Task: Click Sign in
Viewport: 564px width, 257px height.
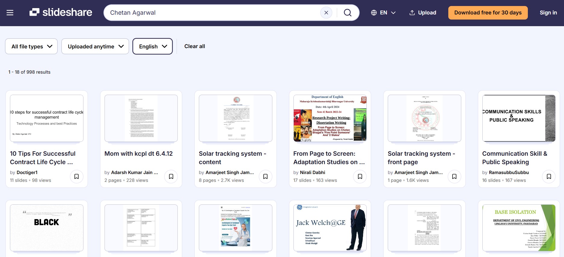Action: pos(548,13)
